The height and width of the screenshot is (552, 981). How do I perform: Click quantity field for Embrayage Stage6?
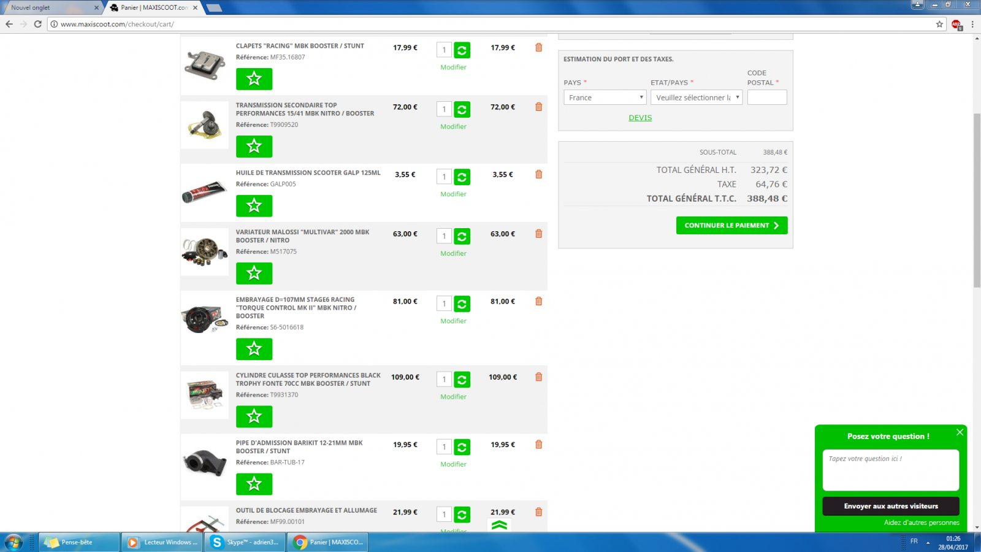tap(445, 304)
